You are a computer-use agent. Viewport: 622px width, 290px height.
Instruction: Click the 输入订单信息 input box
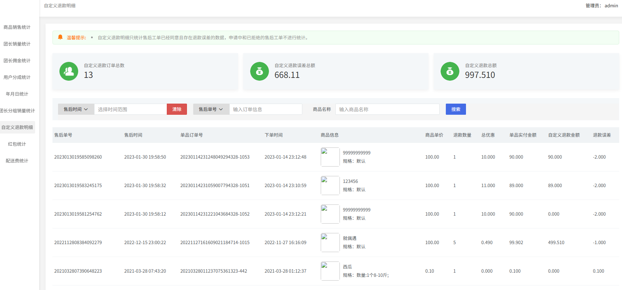point(265,109)
